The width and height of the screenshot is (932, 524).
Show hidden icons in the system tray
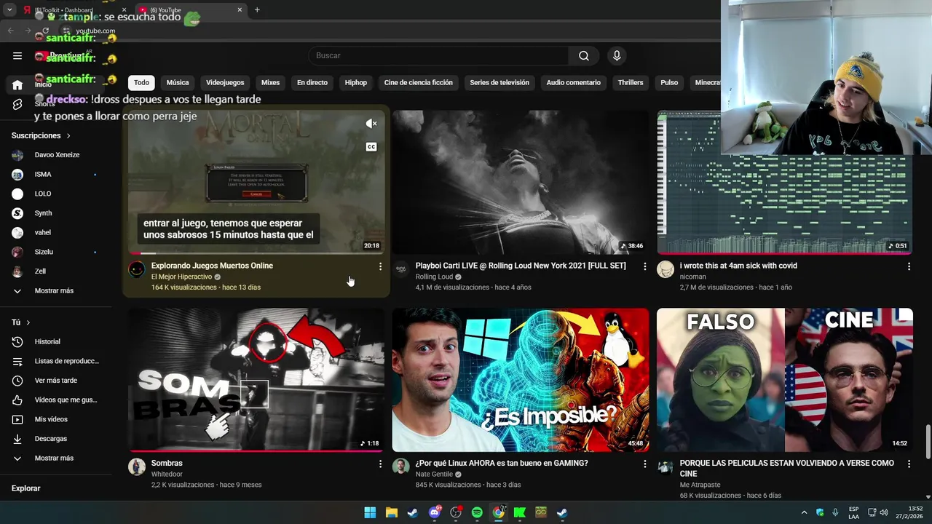pyautogui.click(x=804, y=512)
